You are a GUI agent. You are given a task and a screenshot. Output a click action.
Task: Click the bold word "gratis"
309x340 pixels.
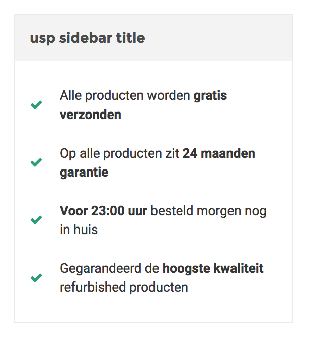point(210,96)
